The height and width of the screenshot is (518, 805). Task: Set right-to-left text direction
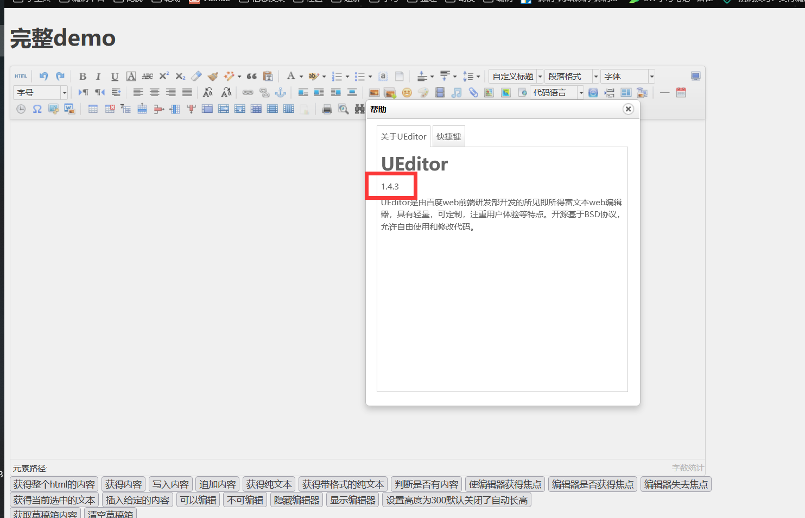click(x=99, y=93)
